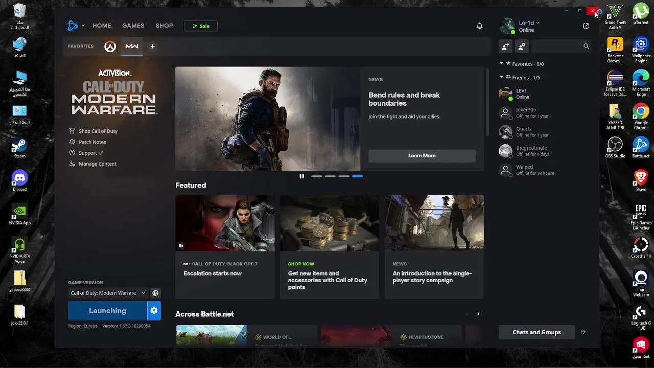Open the GAMES menu

click(133, 26)
